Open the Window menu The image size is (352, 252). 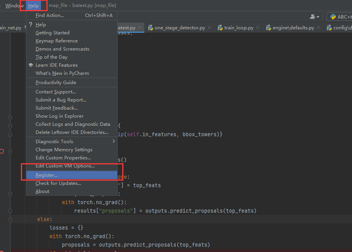(14, 6)
